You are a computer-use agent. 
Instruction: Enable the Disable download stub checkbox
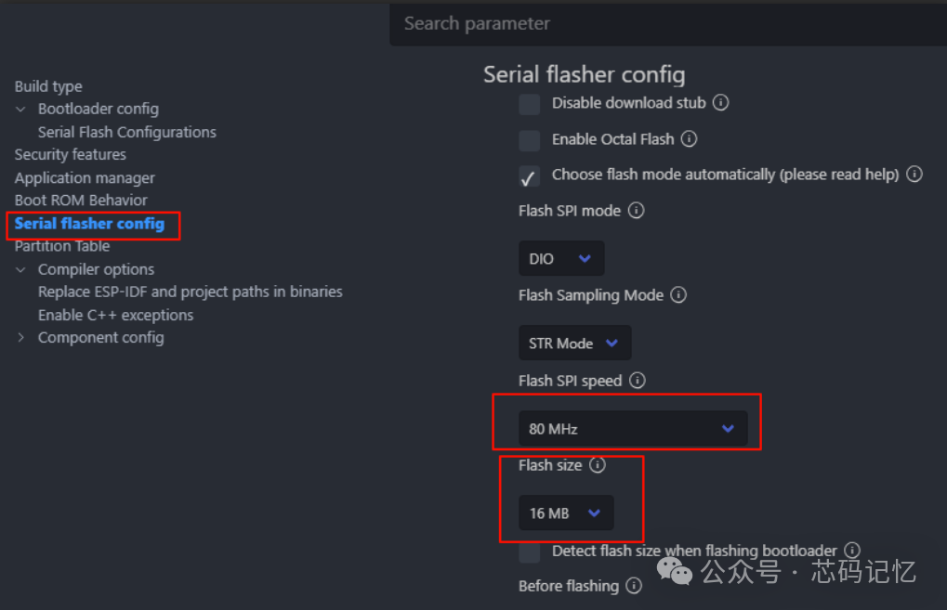pyautogui.click(x=530, y=104)
